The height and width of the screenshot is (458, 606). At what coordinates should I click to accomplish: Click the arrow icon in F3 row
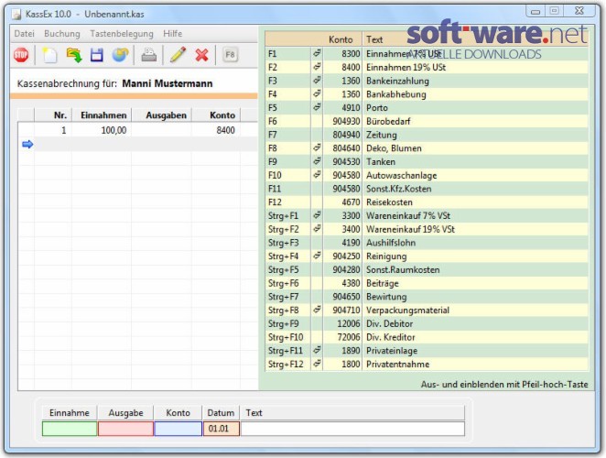pyautogui.click(x=317, y=80)
